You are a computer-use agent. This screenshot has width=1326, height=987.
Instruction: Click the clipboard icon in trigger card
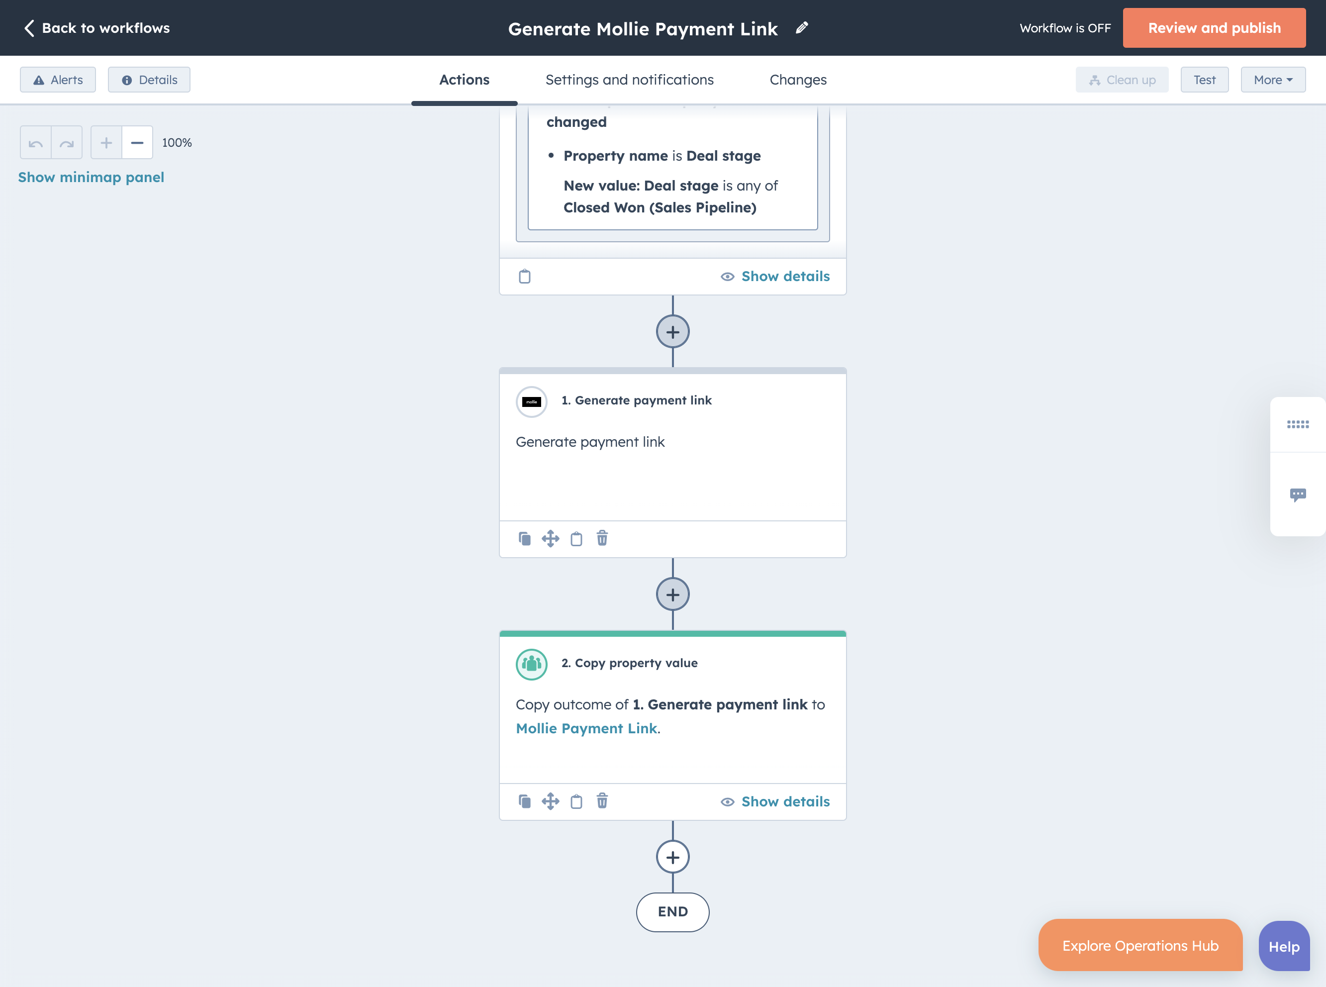pyautogui.click(x=524, y=276)
